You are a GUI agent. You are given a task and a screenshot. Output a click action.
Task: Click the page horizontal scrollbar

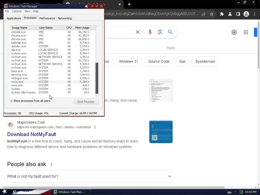pos(113,188)
